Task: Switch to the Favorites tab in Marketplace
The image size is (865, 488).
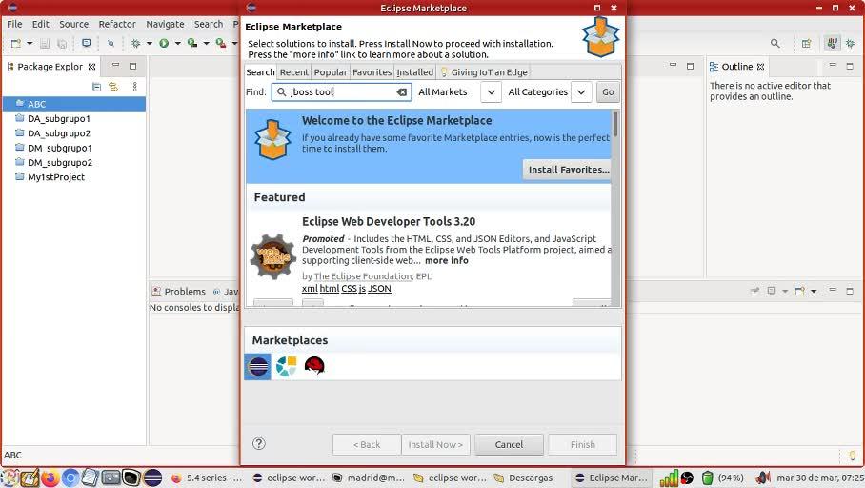Action: pyautogui.click(x=372, y=72)
